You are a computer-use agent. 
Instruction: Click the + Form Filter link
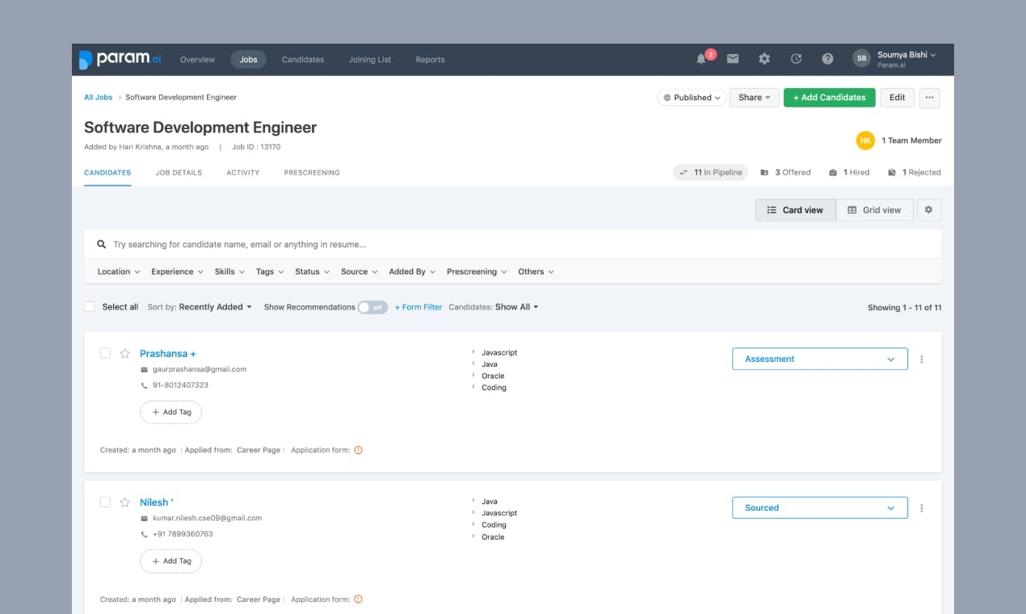[x=418, y=307]
